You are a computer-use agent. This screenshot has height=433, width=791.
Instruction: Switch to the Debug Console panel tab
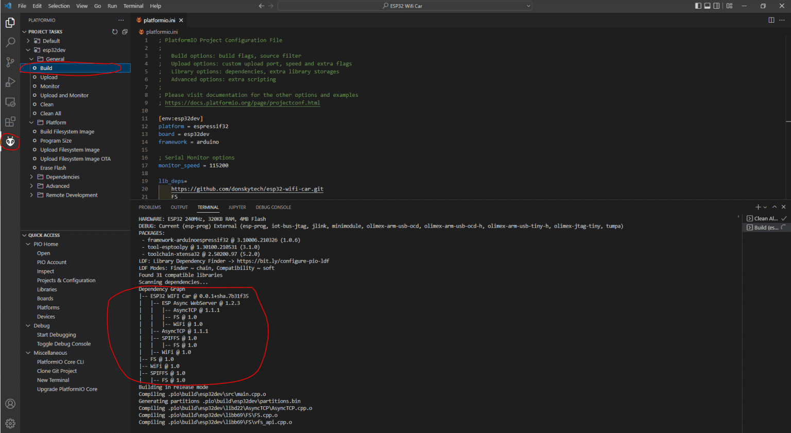pos(273,207)
